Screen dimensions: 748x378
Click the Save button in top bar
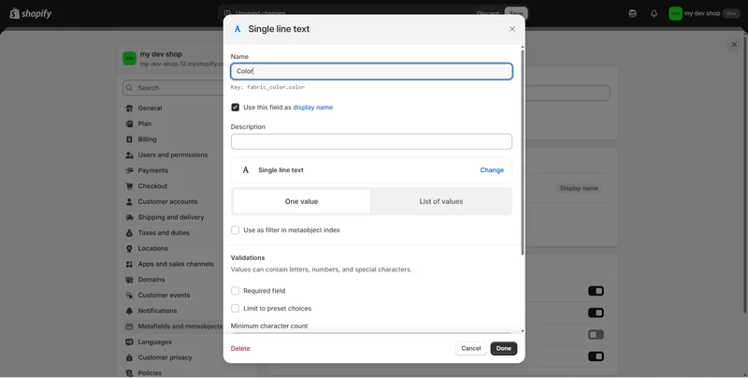516,13
